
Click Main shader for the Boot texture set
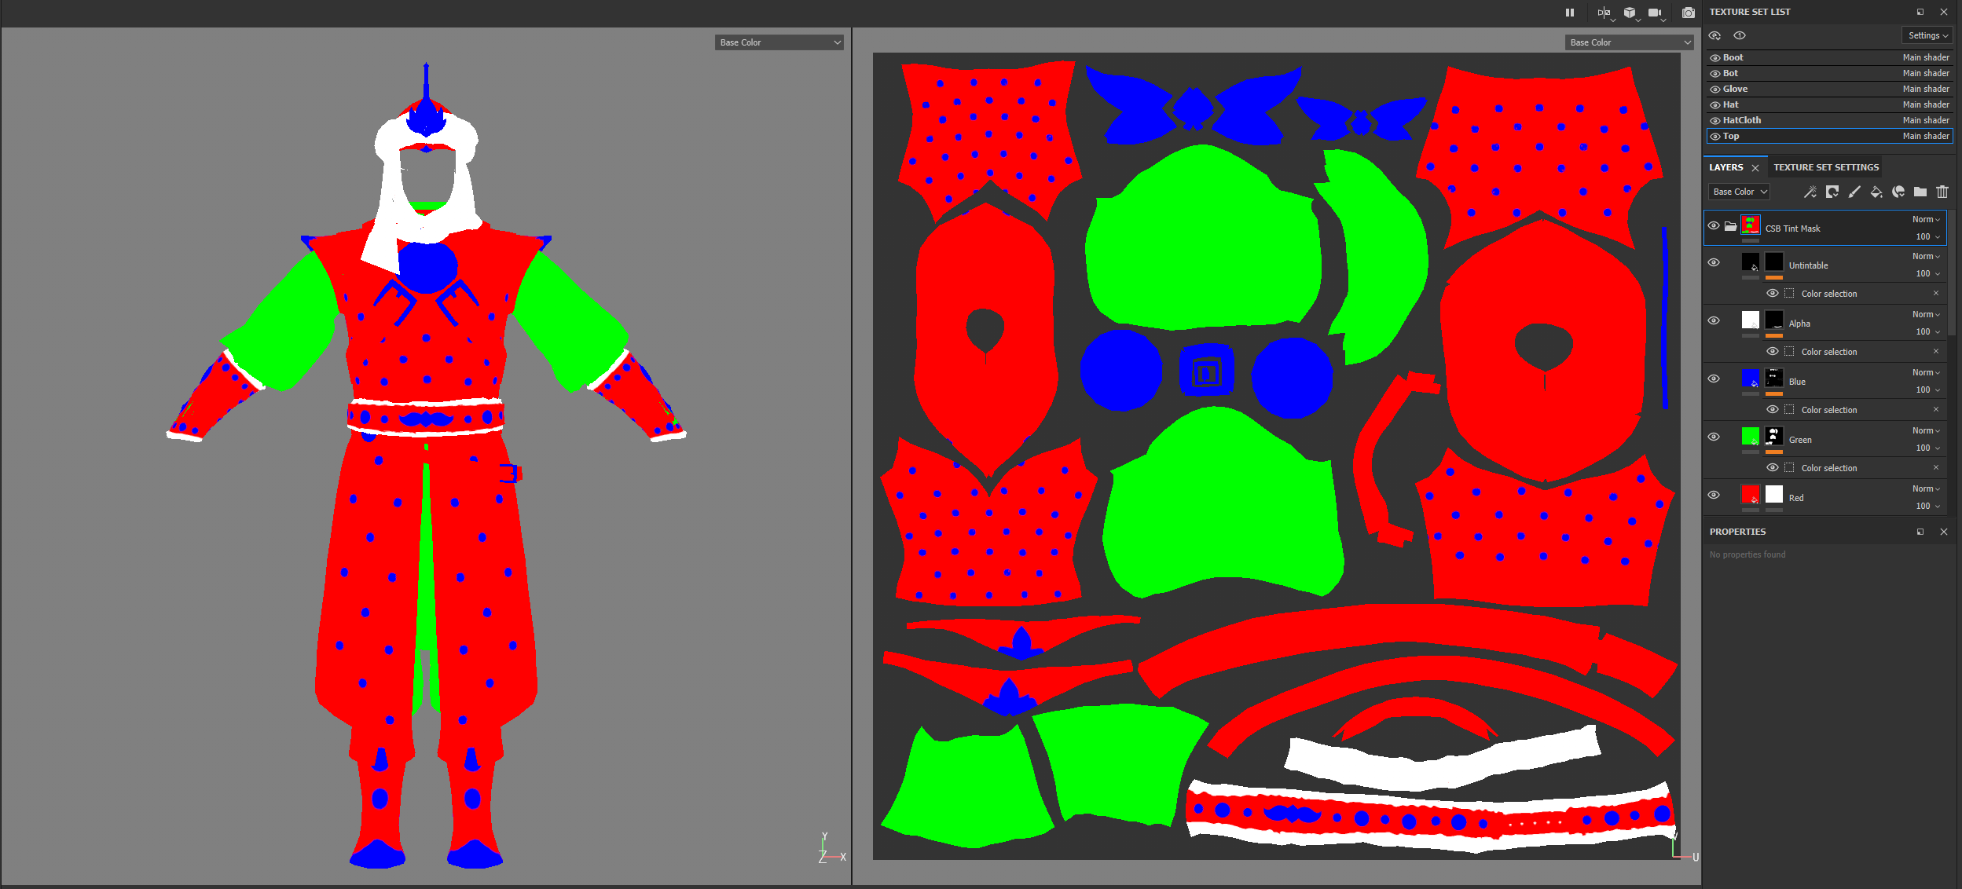[x=1925, y=57]
